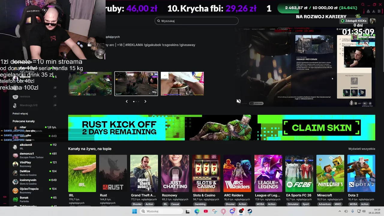Expand followed list with Pokaż więcej
Screen dimensions: 384x216
[x=20, y=114]
